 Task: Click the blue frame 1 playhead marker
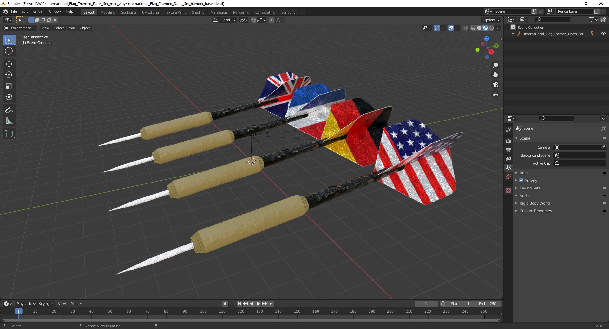(x=18, y=311)
